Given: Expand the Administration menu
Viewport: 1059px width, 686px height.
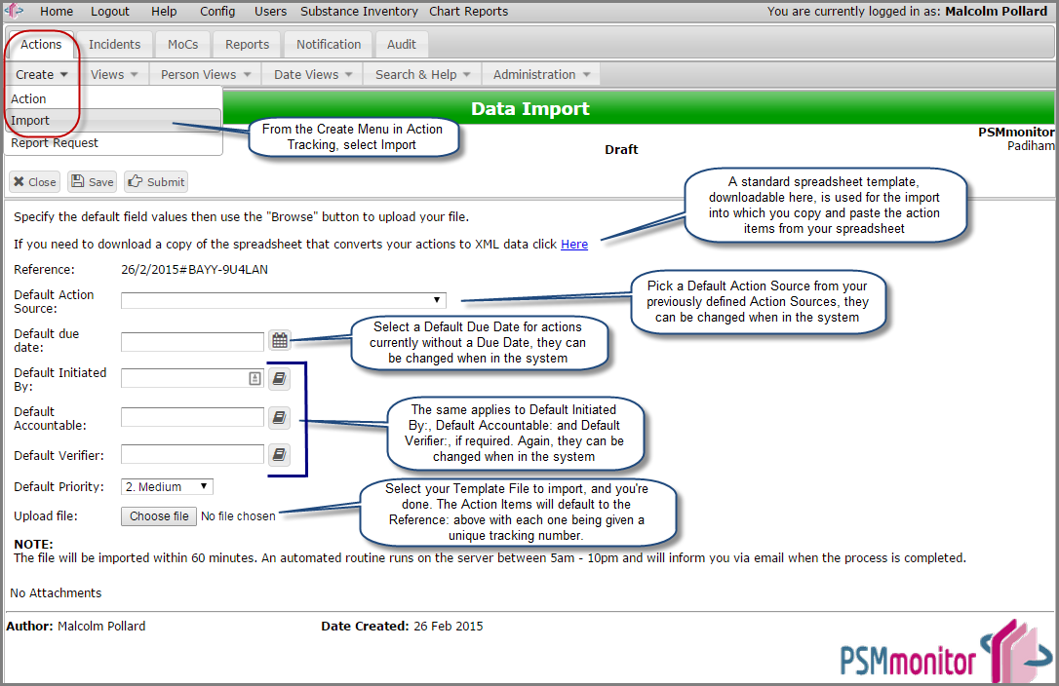Looking at the screenshot, I should click(x=541, y=74).
